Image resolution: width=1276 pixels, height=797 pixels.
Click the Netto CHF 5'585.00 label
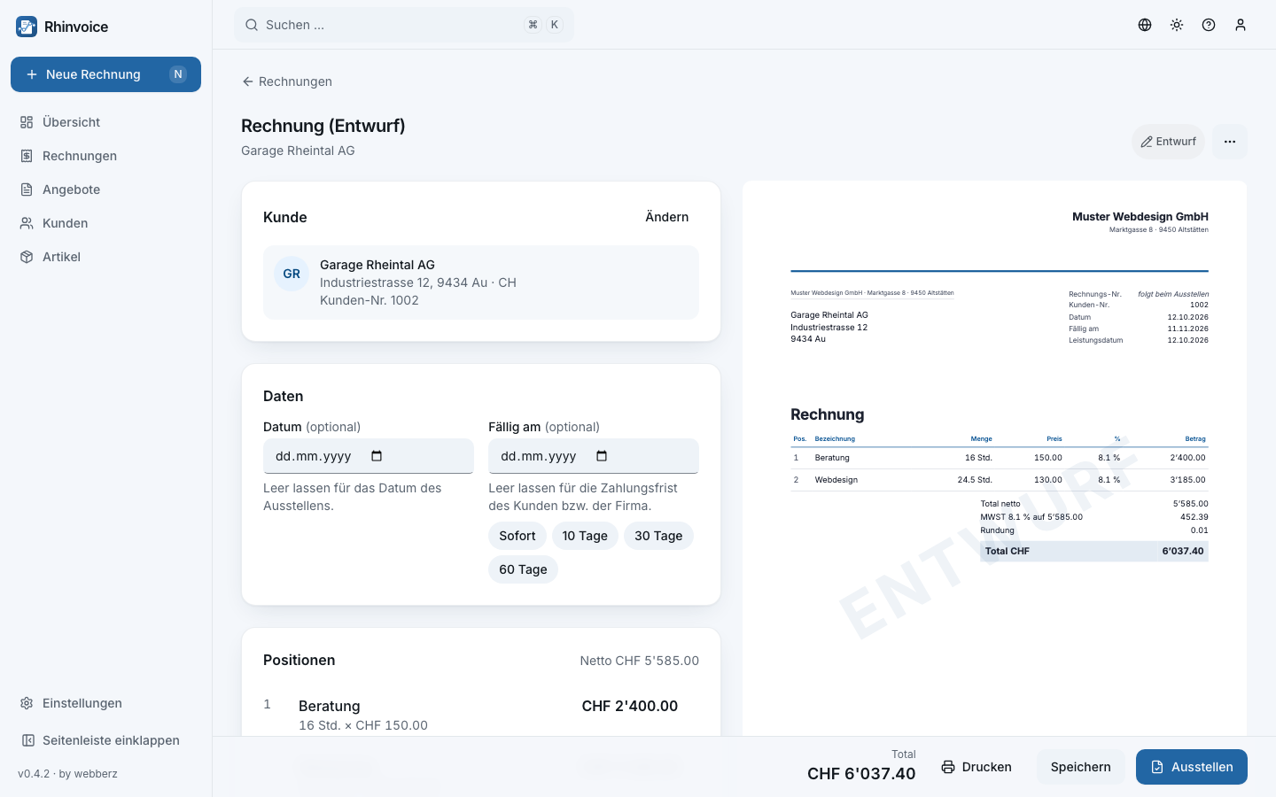[640, 661]
